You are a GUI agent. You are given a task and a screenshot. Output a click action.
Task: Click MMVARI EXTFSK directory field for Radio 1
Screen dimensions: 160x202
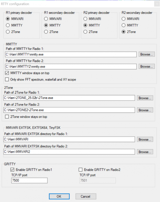tap(69, 139)
